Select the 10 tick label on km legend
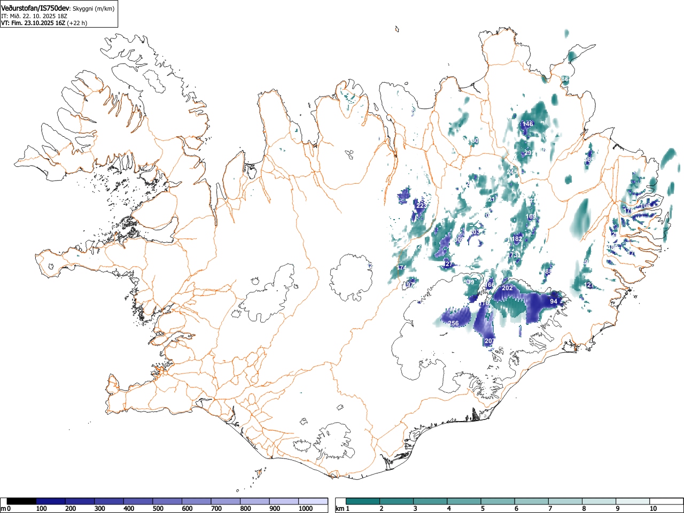 tap(652, 509)
